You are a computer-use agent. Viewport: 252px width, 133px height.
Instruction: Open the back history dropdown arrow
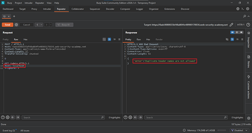pyautogui.click(x=41, y=25)
